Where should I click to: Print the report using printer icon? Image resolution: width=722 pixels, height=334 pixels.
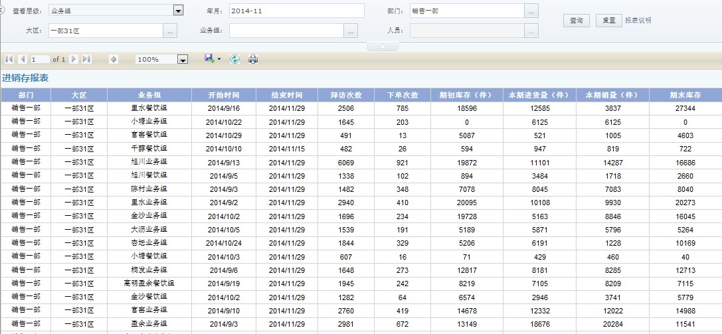[x=253, y=60]
